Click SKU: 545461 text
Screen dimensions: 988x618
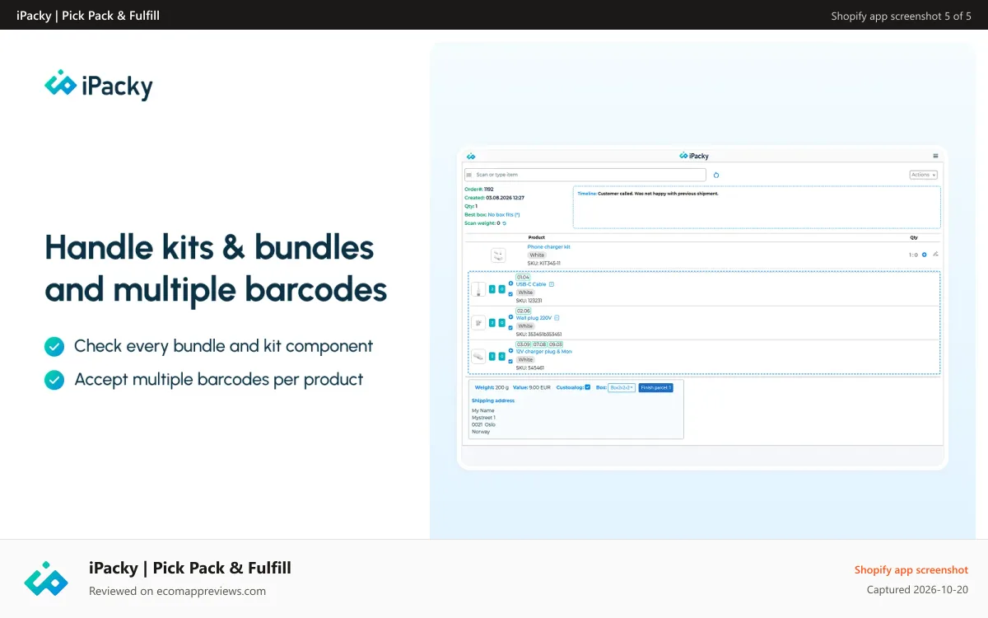coord(530,368)
